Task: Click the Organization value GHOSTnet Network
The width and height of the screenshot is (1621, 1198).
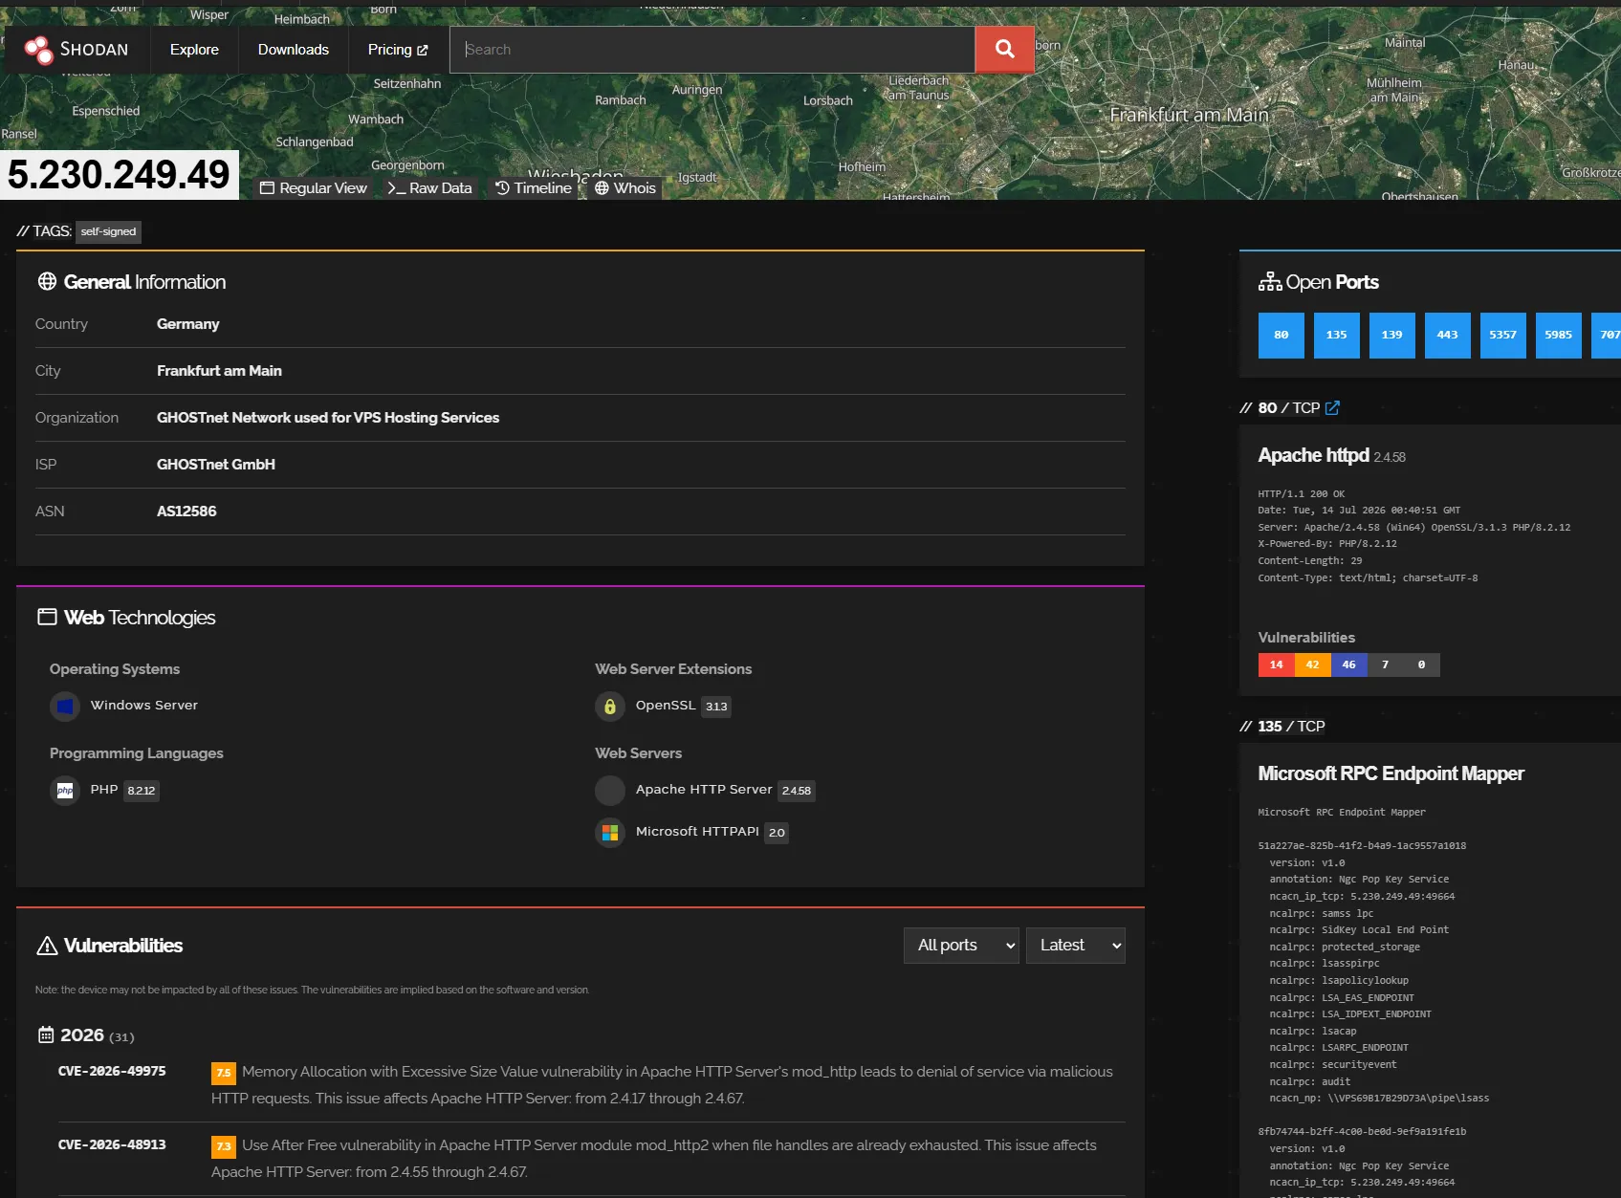Action: pos(328,418)
